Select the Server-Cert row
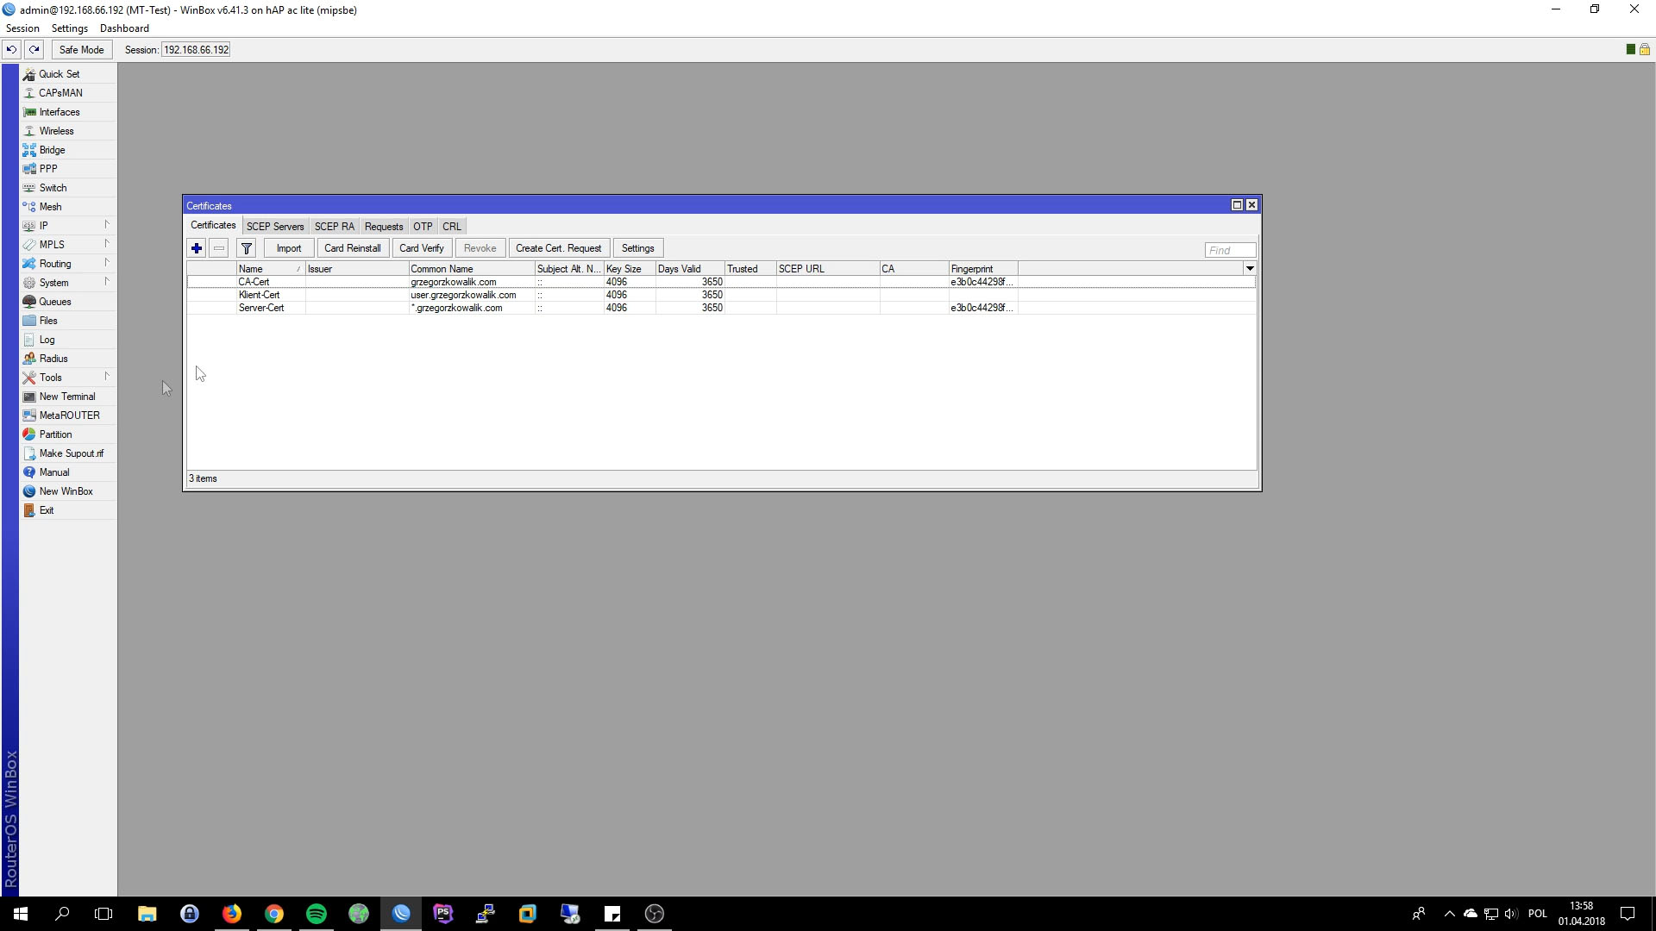1656x931 pixels. [x=721, y=308]
